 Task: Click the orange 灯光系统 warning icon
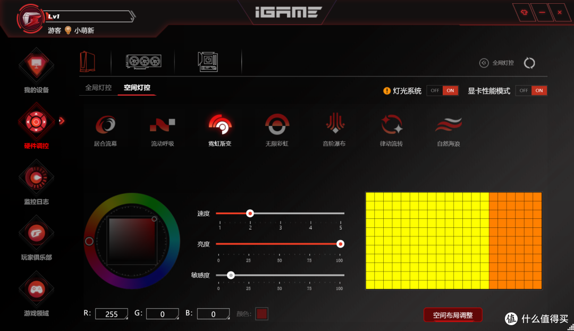tap(386, 91)
